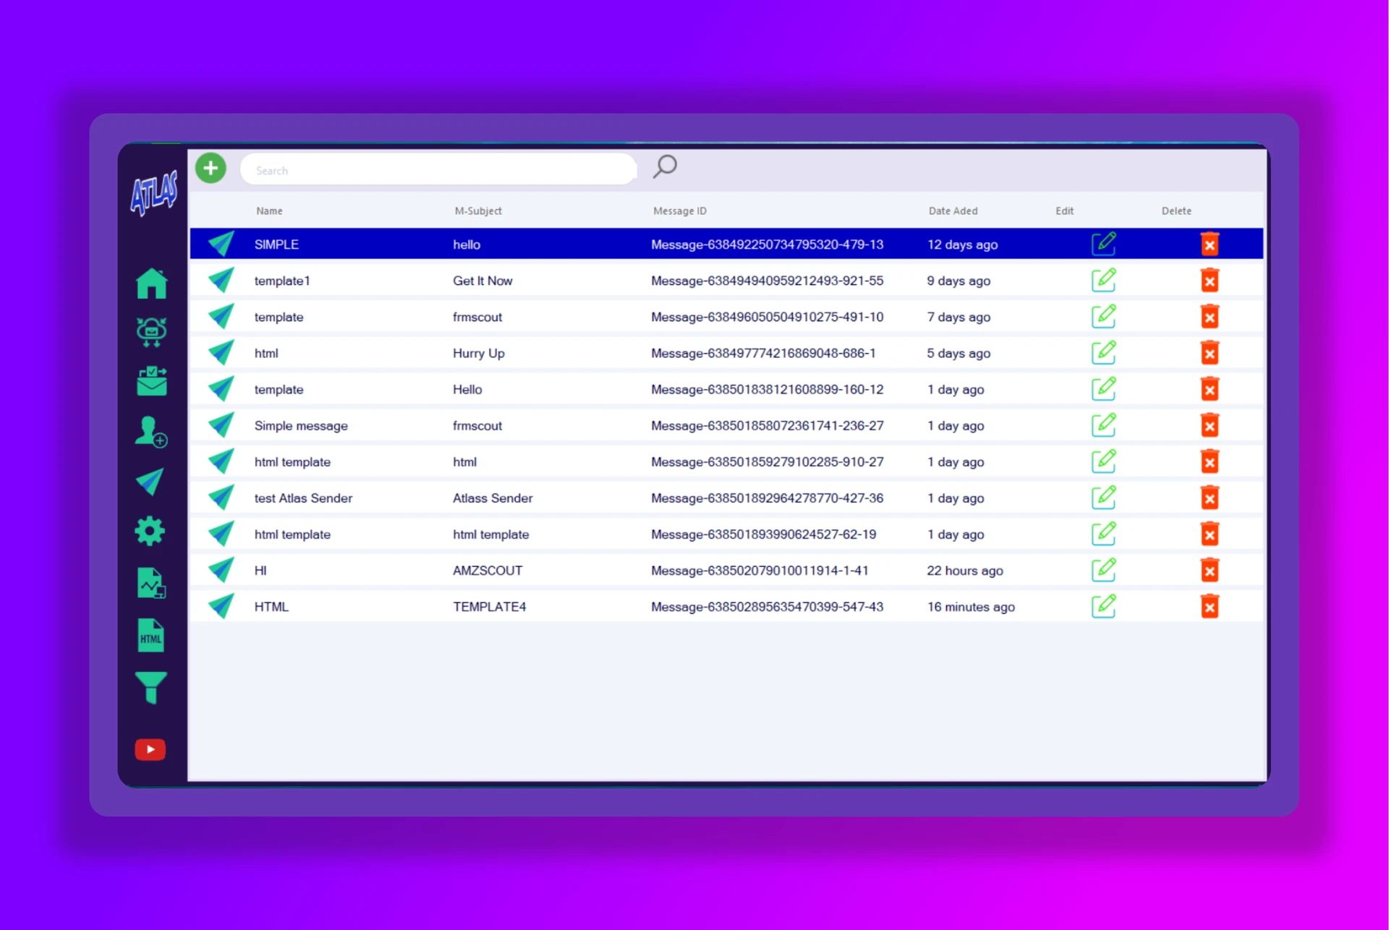
Task: Click the magnifying glass search icon
Action: [664, 167]
